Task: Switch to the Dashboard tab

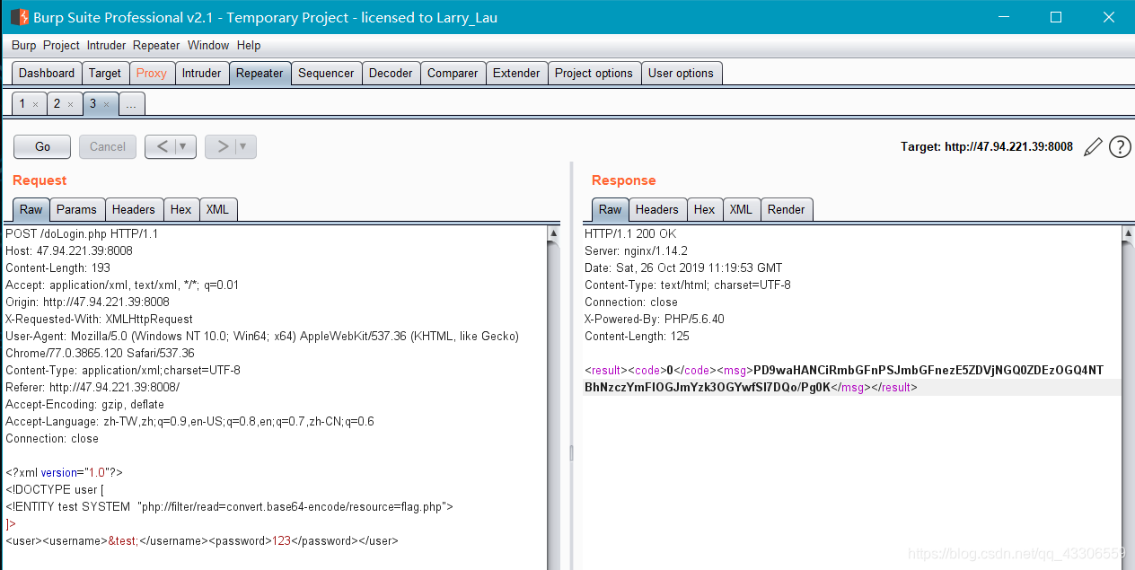Action: 47,74
